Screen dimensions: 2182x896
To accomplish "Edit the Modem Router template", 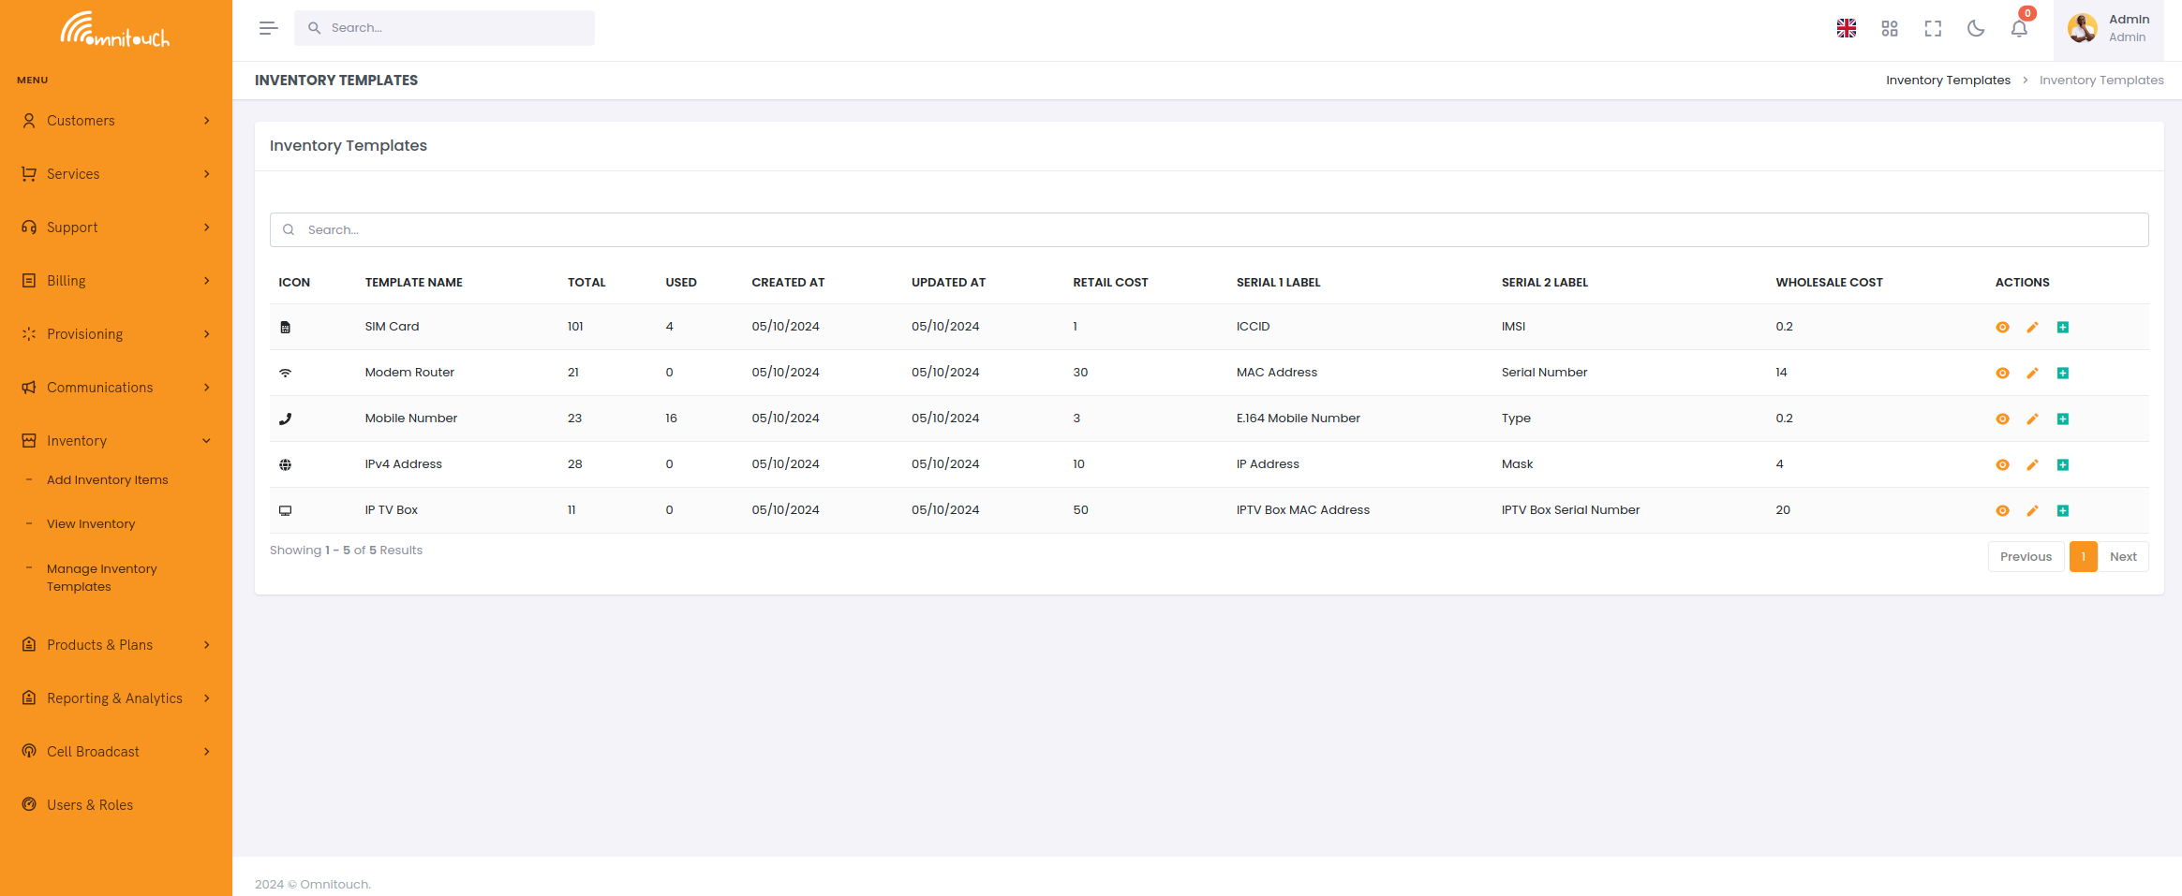I will tap(2032, 373).
